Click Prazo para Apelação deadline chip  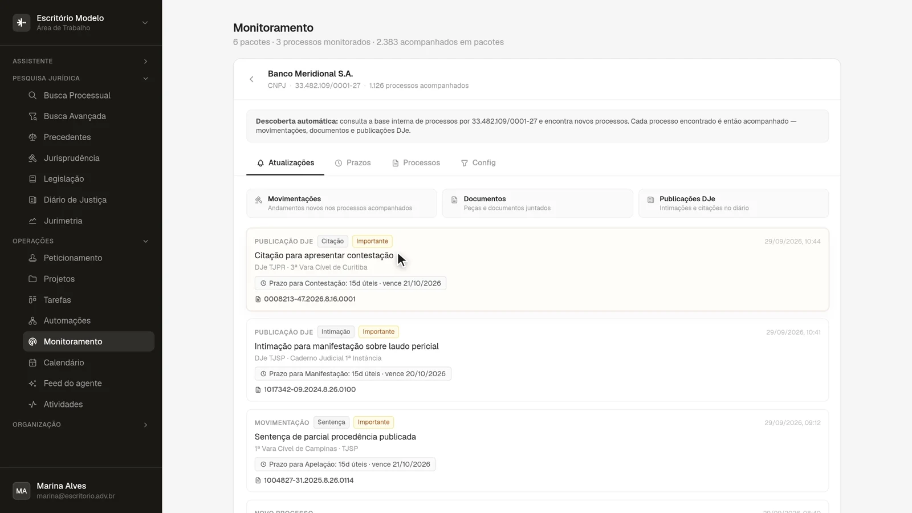click(x=345, y=465)
